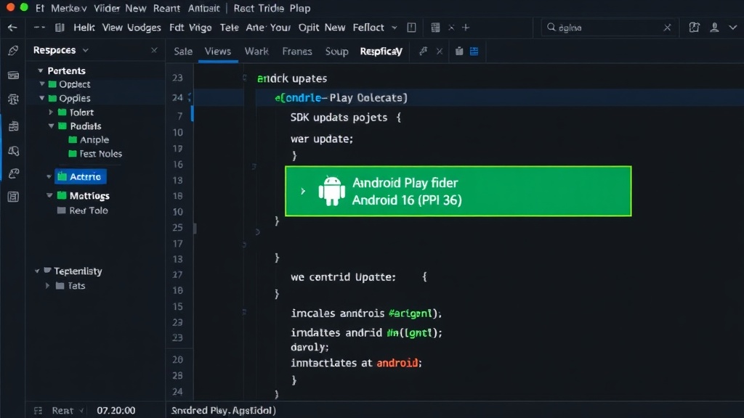Expand the chevron at the top right
The image size is (744, 418).
pyautogui.click(x=733, y=28)
